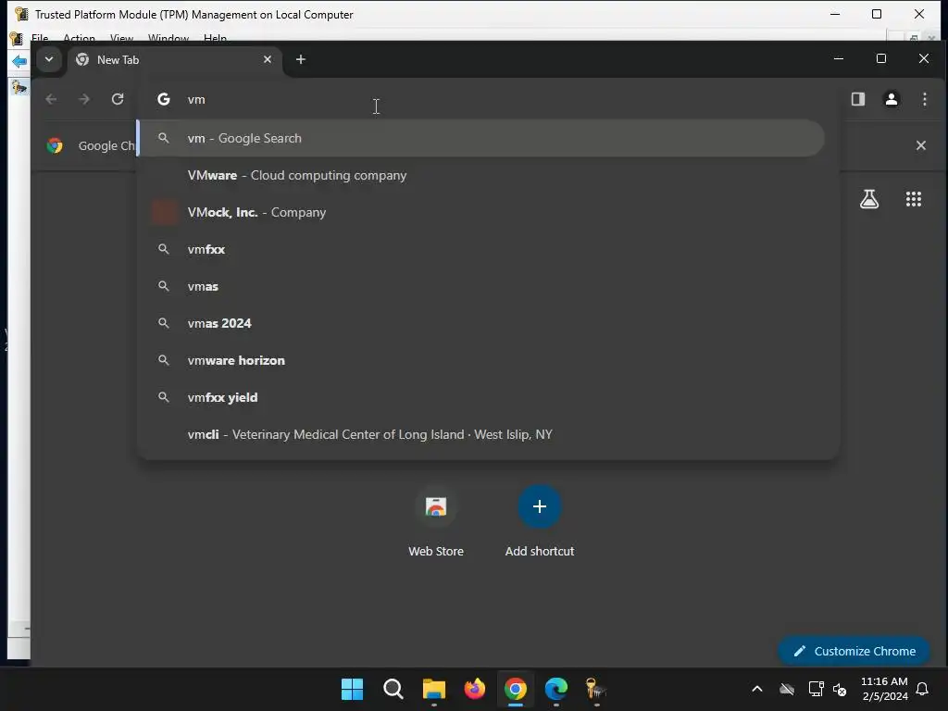Click the Chrome back arrow
The image size is (948, 711).
click(51, 99)
